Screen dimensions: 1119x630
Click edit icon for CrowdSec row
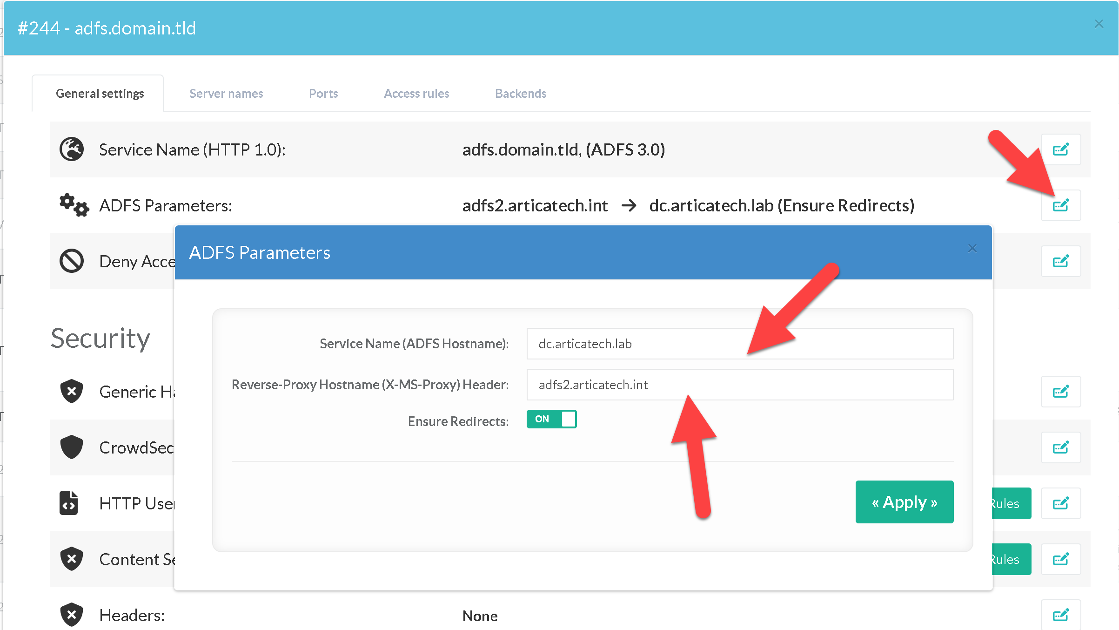(1060, 447)
